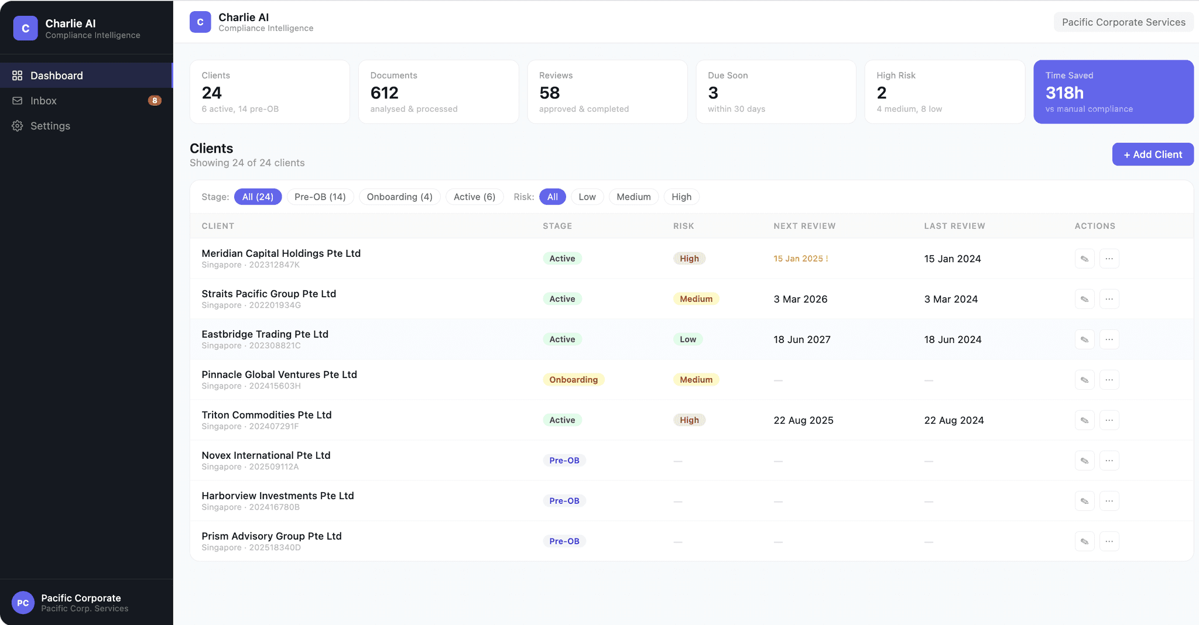Open Triton Commodities Pte Ltd client
This screenshot has height=625, width=1199.
pyautogui.click(x=266, y=415)
